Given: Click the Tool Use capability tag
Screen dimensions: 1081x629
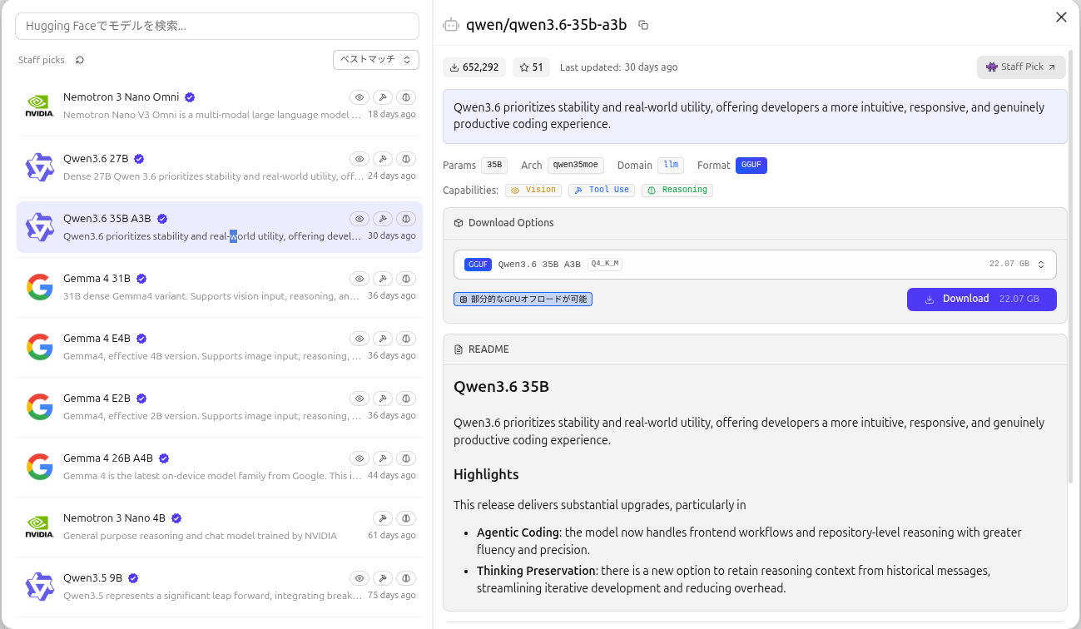Looking at the screenshot, I should 602,191.
